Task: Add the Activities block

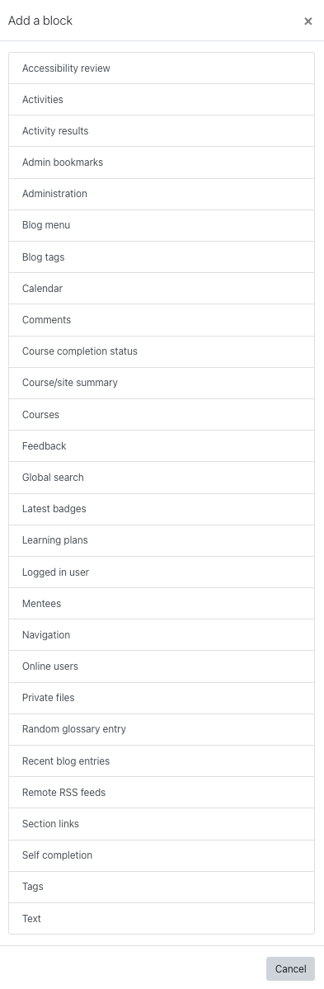Action: (162, 100)
